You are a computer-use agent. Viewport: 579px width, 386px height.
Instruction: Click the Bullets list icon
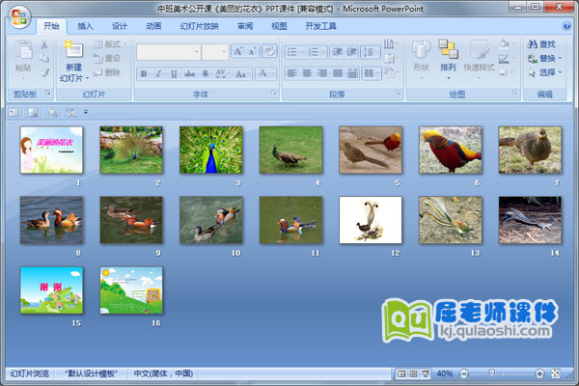coord(294,52)
